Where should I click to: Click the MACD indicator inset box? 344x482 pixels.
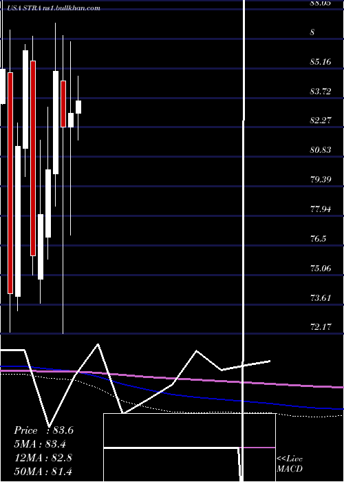point(189,448)
